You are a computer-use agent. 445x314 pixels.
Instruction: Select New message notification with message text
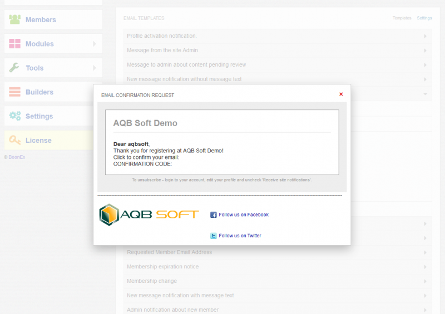(180, 296)
